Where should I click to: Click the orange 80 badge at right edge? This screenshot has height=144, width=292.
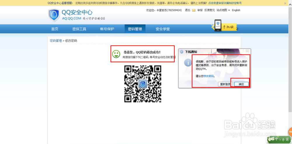click(290, 132)
